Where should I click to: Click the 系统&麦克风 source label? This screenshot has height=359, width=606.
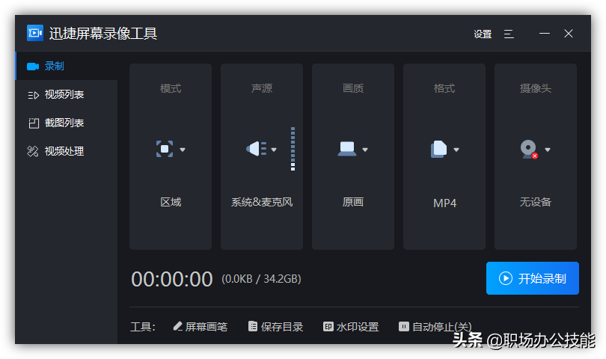tap(262, 202)
